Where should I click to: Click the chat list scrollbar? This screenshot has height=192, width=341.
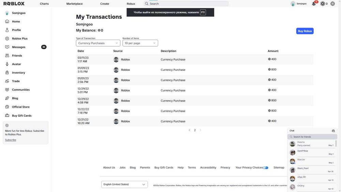336,144
